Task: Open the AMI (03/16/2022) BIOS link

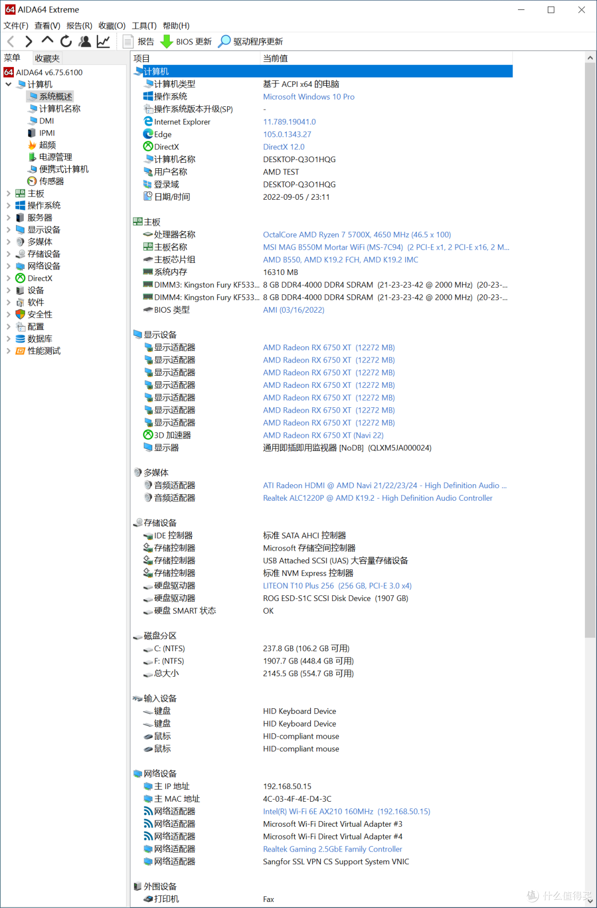Action: click(294, 310)
